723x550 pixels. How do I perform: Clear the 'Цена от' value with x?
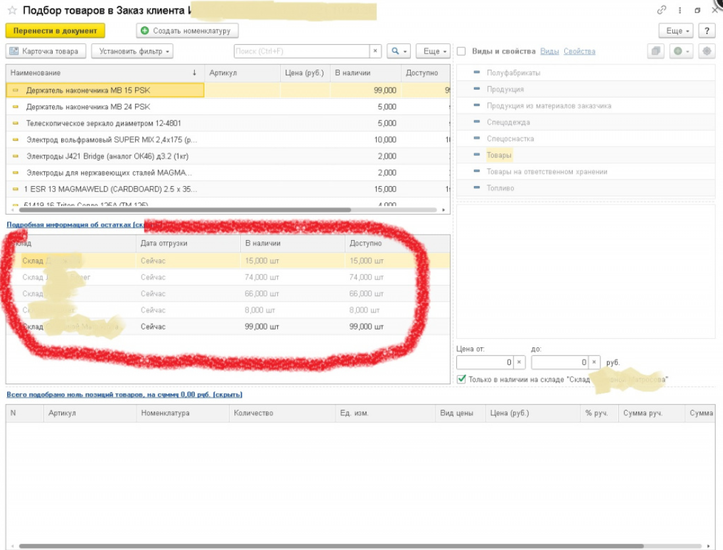[519, 362]
